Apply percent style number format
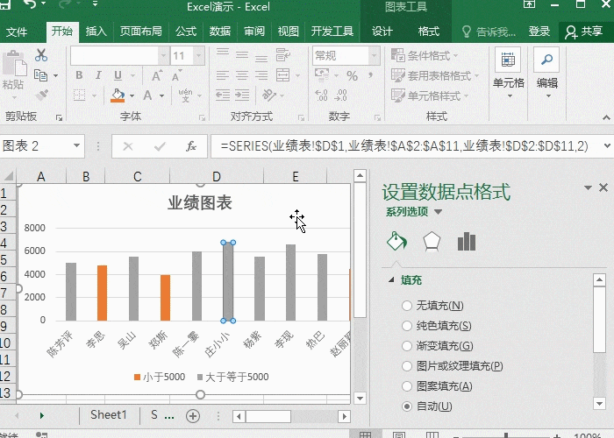Viewport: 614px width, 438px height. (352, 76)
